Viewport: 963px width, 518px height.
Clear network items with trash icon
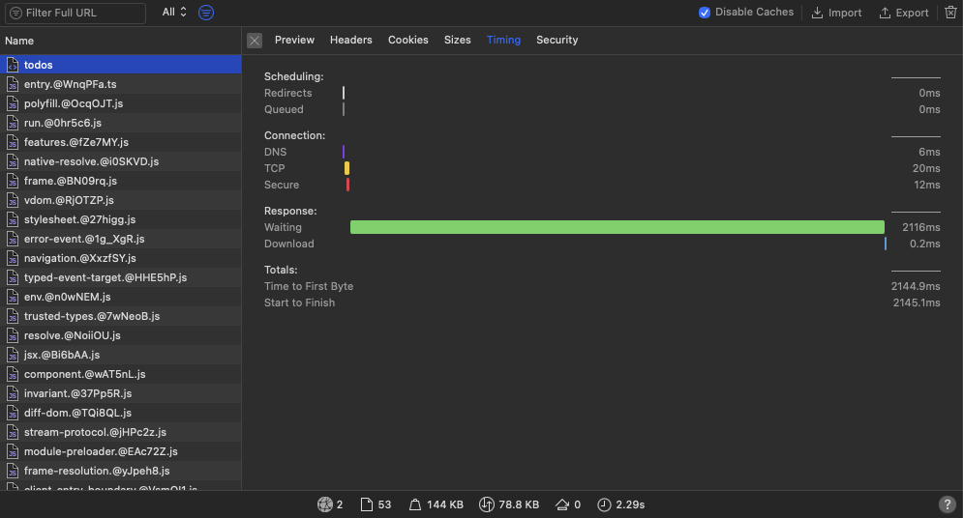pos(950,13)
